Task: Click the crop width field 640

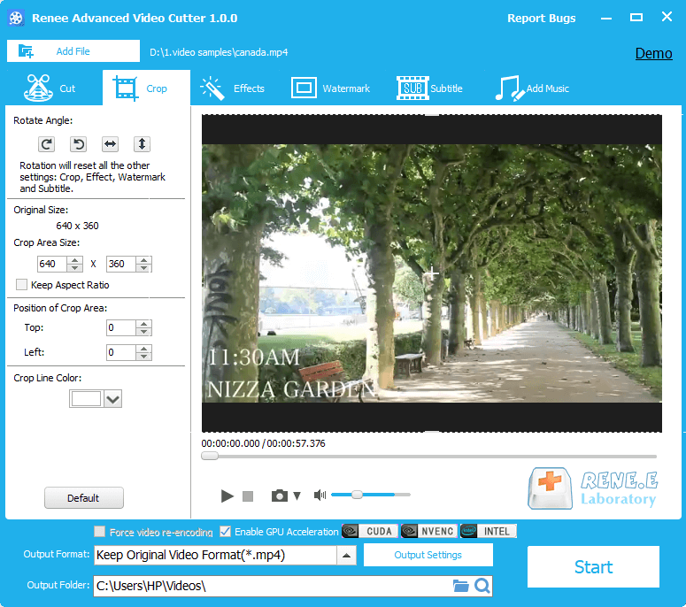Action: pos(52,264)
